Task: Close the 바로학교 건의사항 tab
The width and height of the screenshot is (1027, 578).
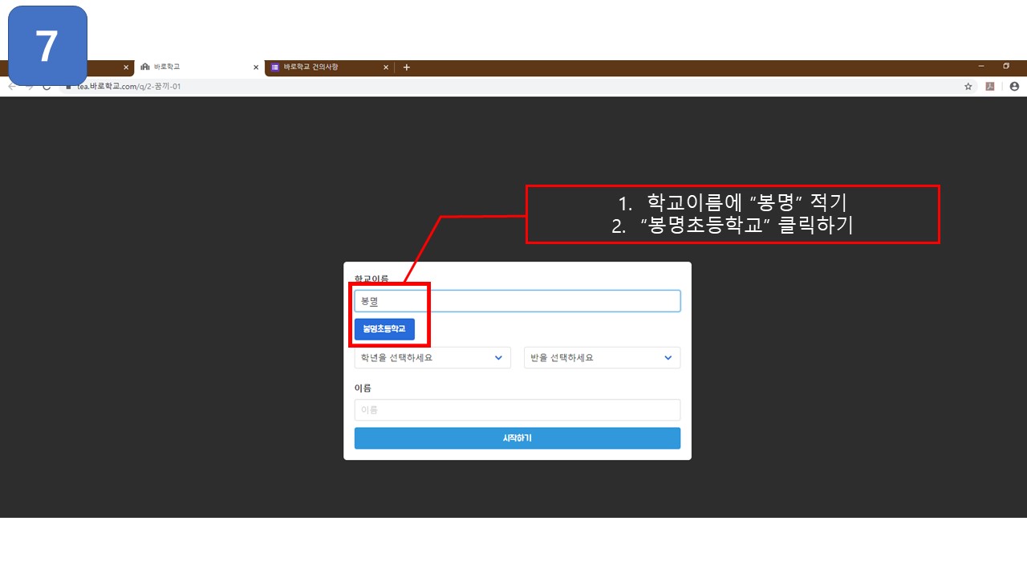Action: [386, 67]
